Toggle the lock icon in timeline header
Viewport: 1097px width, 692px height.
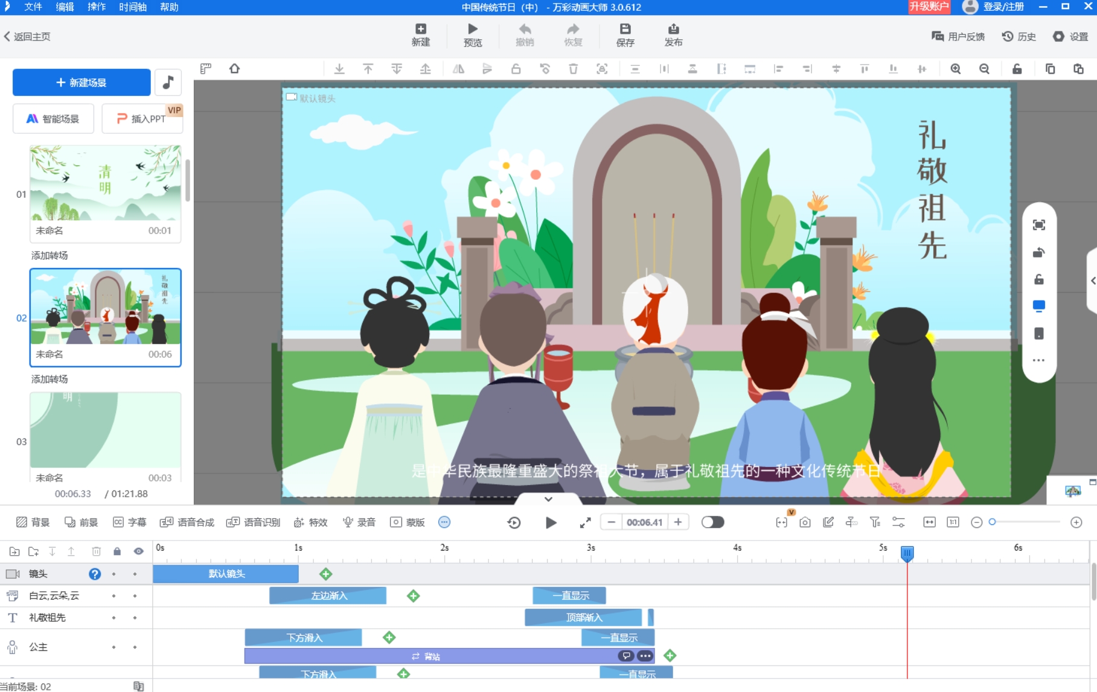[117, 551]
